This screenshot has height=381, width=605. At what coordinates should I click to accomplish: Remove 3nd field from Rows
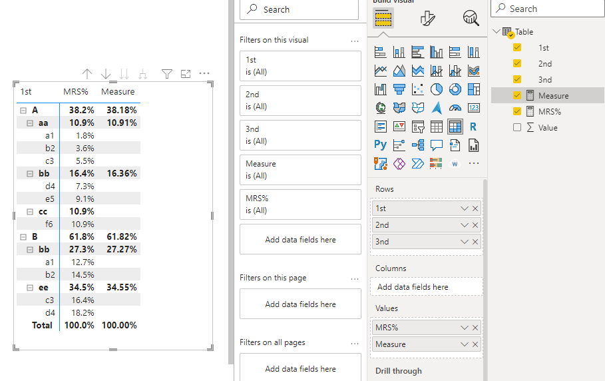point(475,242)
